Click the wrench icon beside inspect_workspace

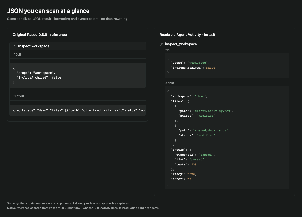point(162,44)
